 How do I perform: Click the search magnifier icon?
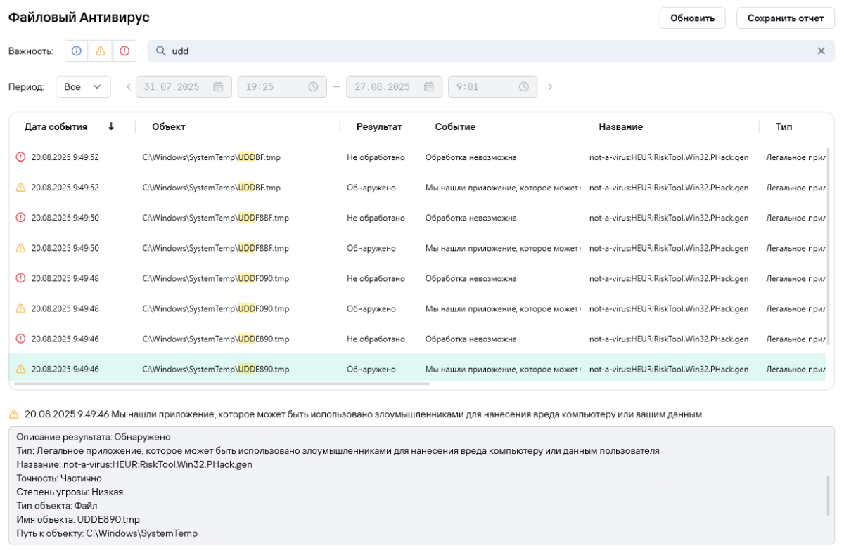click(161, 51)
